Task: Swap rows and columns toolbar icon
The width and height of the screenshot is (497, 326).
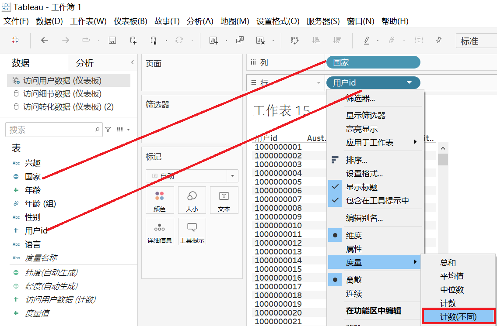Action: pyautogui.click(x=295, y=40)
